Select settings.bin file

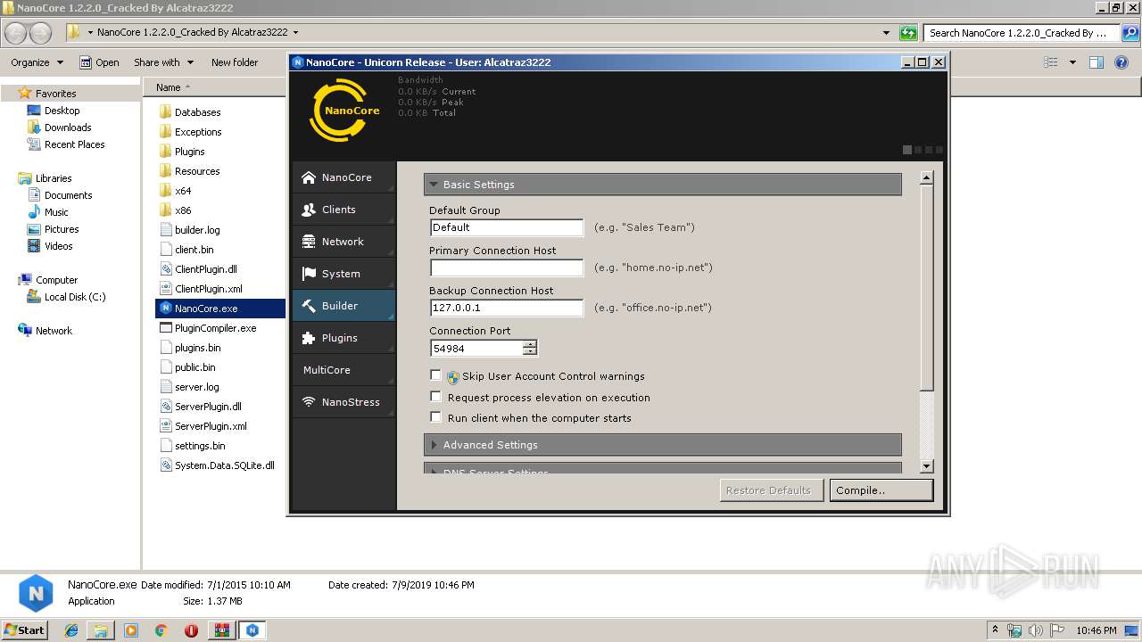(x=200, y=446)
